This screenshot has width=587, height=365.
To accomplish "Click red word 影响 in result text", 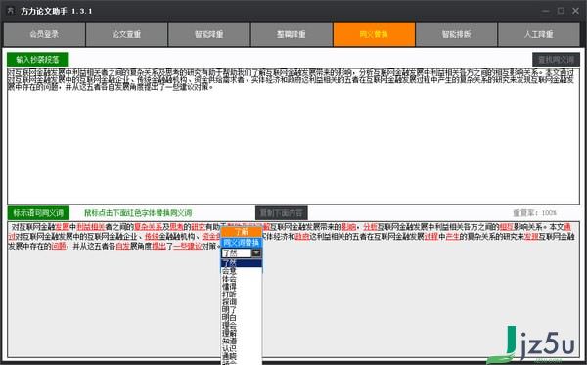I will 349,227.
